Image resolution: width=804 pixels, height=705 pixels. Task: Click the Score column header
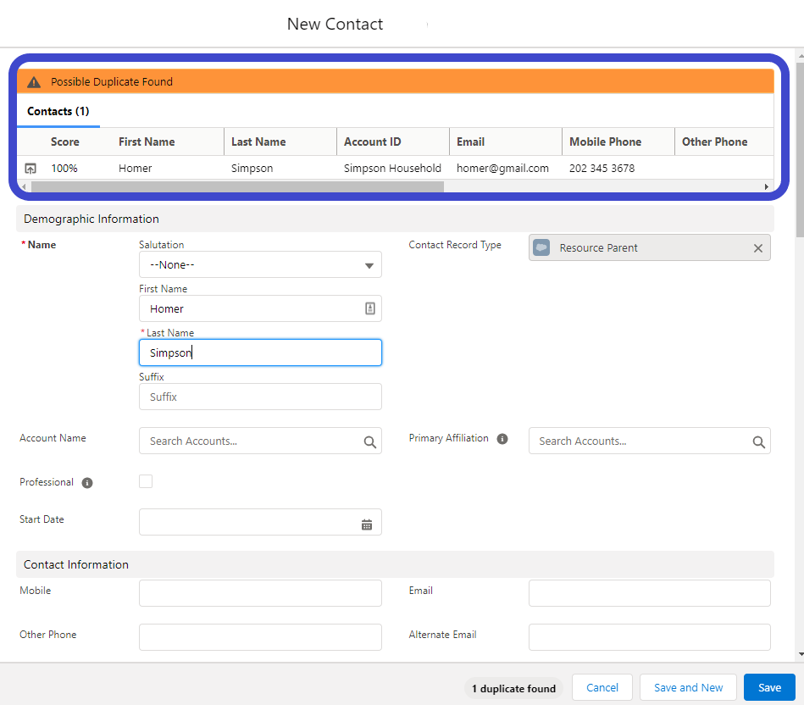point(64,142)
